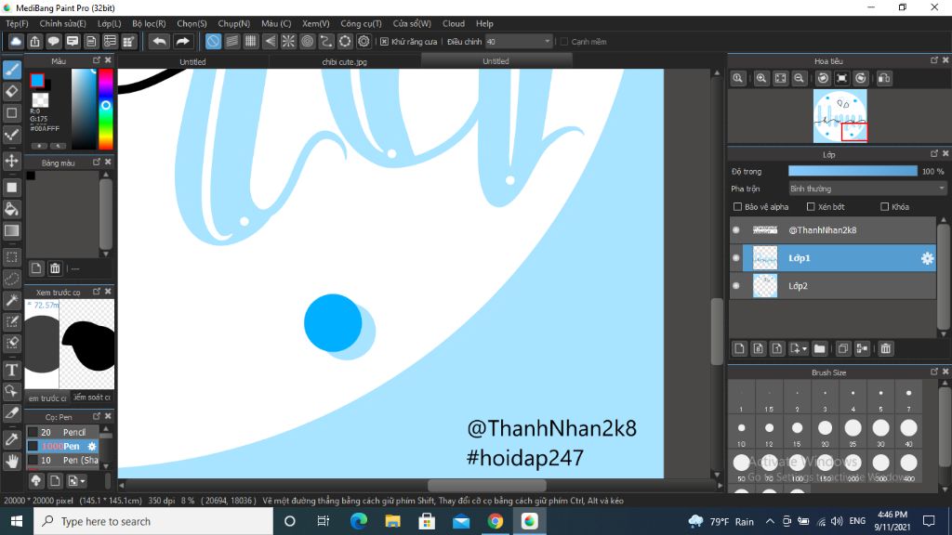The image size is (952, 535).
Task: Open Lớp1 layer settings gear
Action: [927, 258]
